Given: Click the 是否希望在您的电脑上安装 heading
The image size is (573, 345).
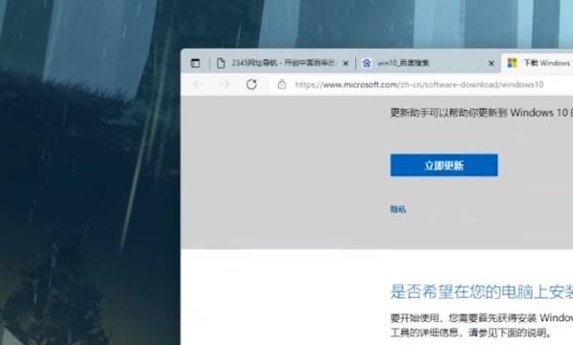Looking at the screenshot, I should [x=482, y=291].
